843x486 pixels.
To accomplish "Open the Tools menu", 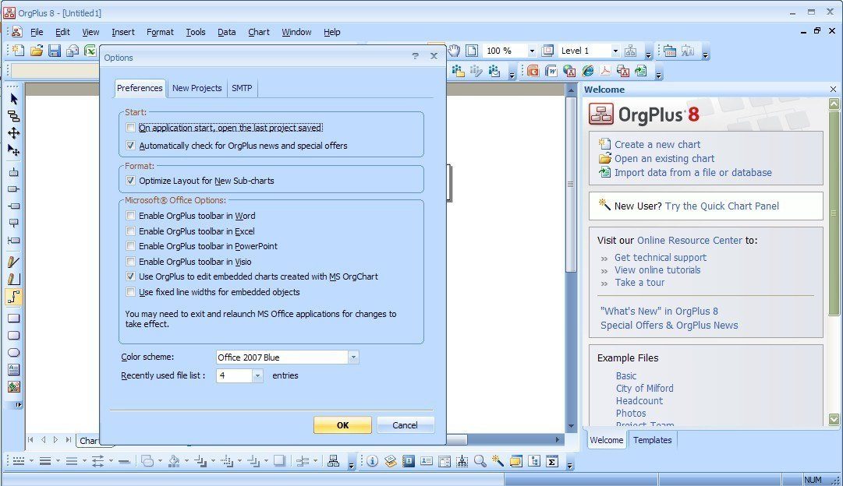I will pos(196,32).
